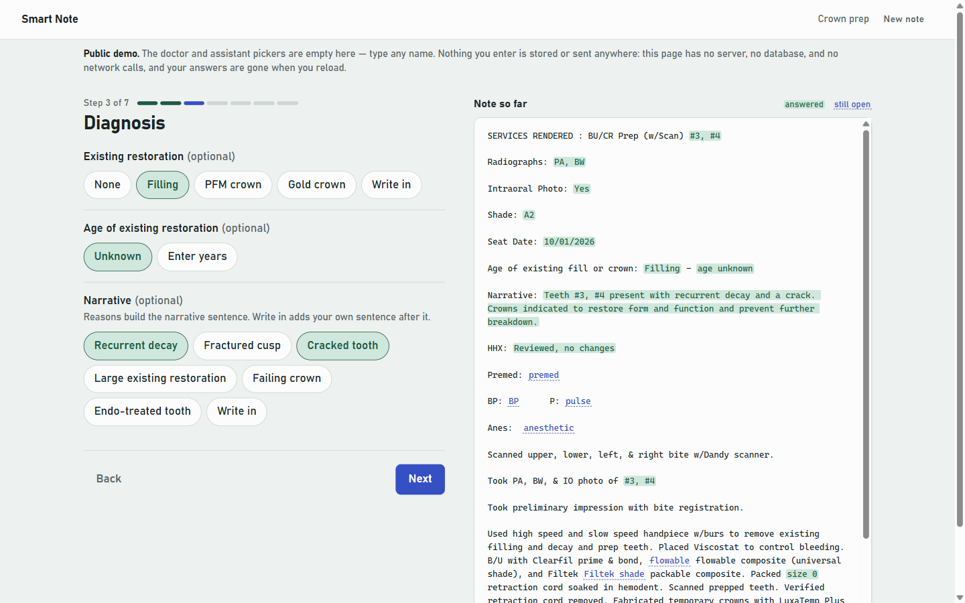Click the 'PA, BW' radiographs value
The height and width of the screenshot is (603, 965).
coord(570,162)
